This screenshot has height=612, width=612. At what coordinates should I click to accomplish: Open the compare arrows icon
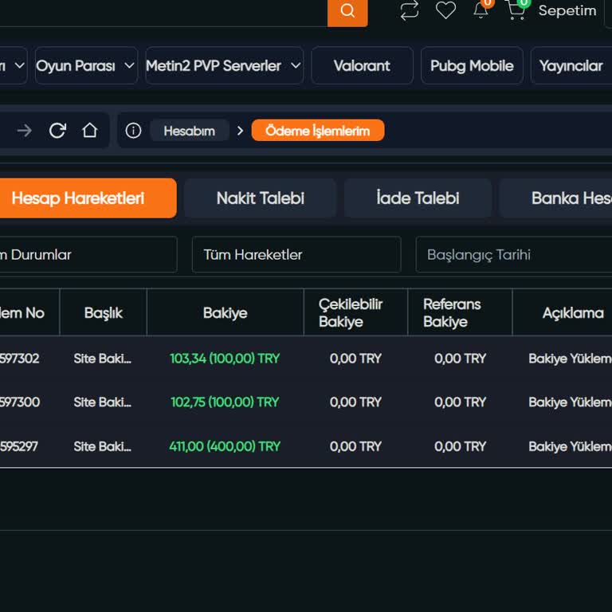point(409,10)
